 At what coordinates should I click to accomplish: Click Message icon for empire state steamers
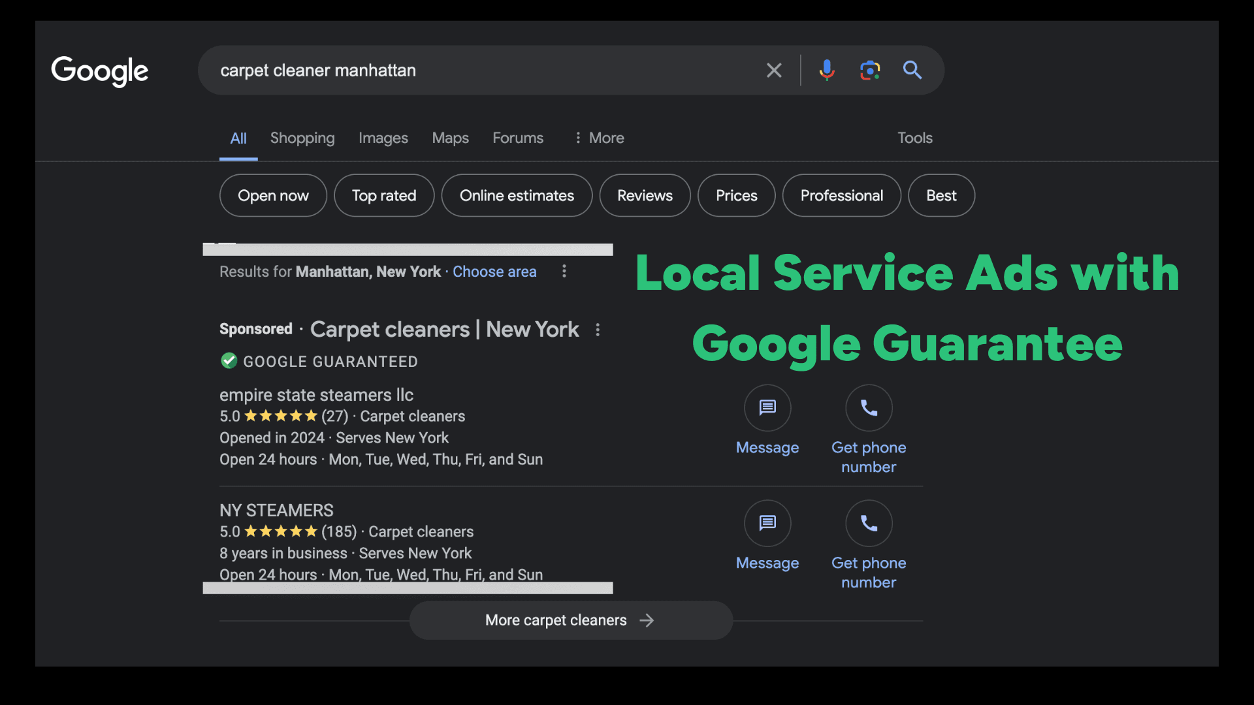tap(767, 408)
